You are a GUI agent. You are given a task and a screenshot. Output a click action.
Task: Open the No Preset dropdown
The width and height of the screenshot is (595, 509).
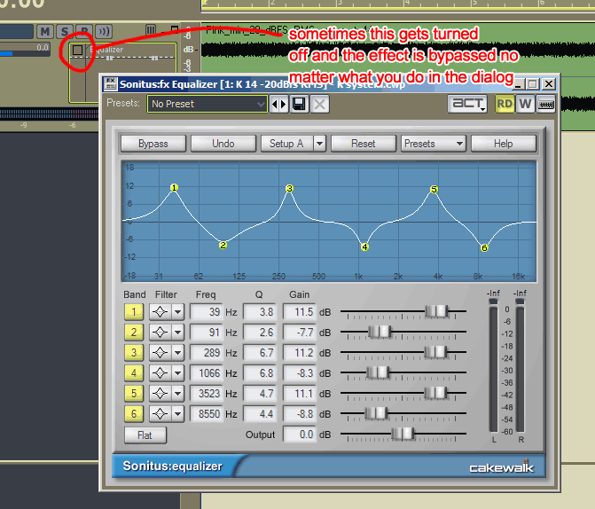tap(207, 104)
